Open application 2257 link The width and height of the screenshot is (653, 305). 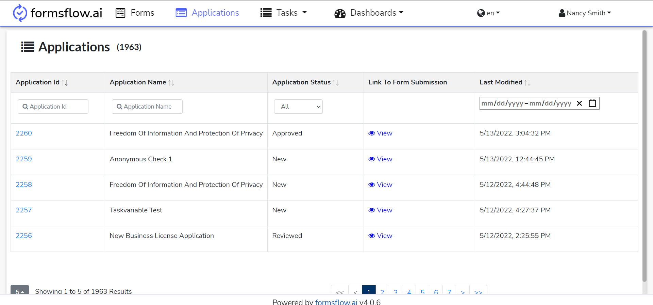click(24, 210)
